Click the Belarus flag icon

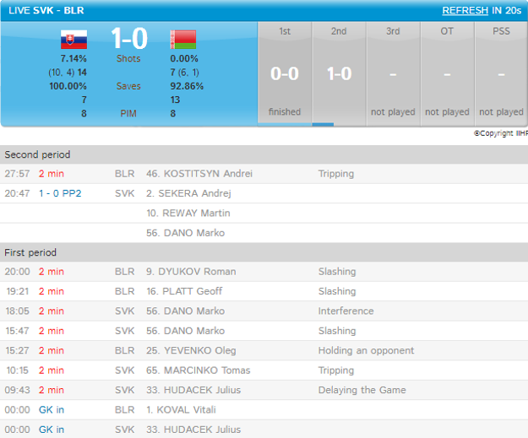[x=183, y=40]
